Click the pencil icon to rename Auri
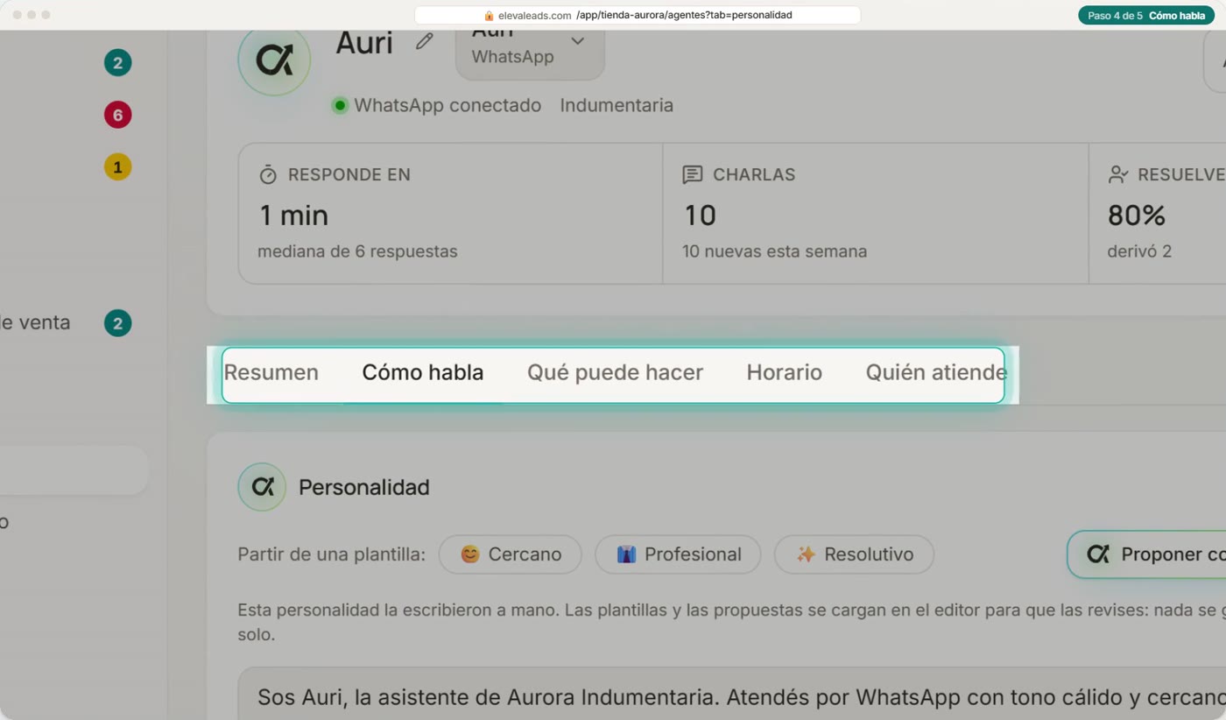Screen dimensions: 1226x720 [x=425, y=41]
